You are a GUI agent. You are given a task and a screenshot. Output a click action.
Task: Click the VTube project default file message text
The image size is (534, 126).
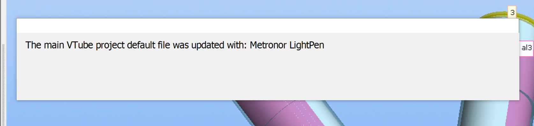point(175,45)
